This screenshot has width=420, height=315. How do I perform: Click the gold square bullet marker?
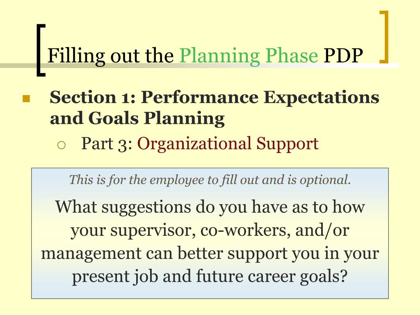[26, 99]
